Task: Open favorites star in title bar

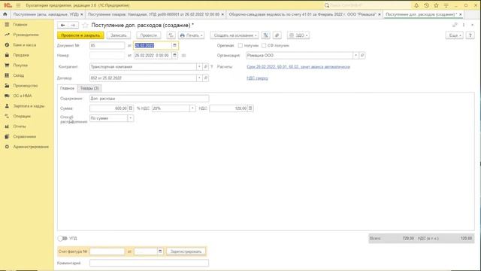Action: point(436,5)
